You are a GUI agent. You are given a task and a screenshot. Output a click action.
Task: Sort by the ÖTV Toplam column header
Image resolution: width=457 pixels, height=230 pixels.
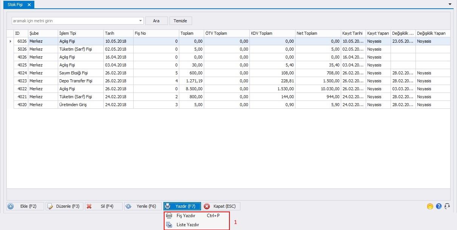pos(227,33)
